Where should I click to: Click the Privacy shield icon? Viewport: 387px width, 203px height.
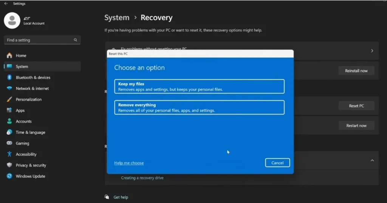9,165
